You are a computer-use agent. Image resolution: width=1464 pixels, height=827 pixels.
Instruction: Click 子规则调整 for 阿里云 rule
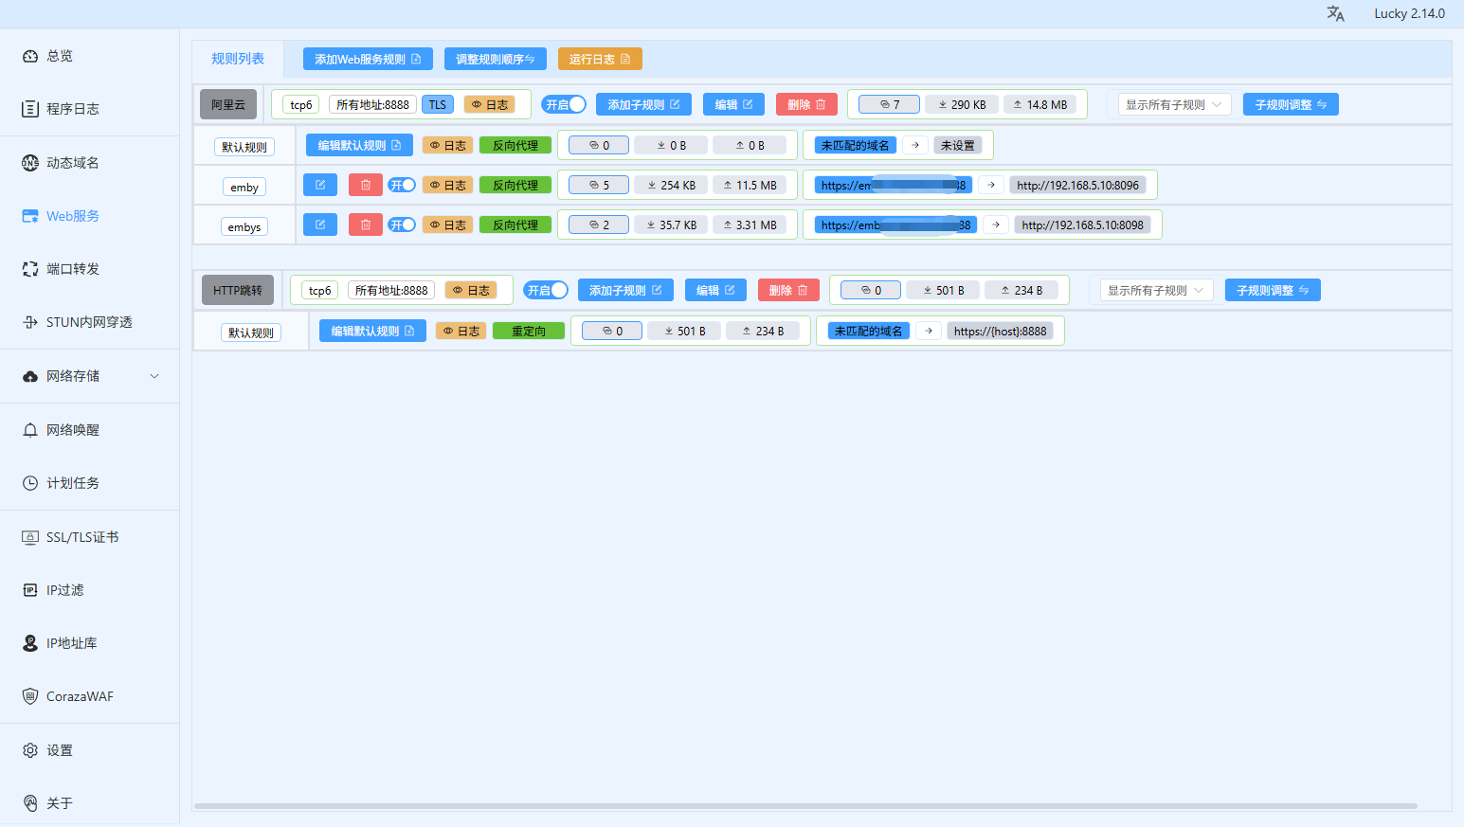(x=1291, y=104)
